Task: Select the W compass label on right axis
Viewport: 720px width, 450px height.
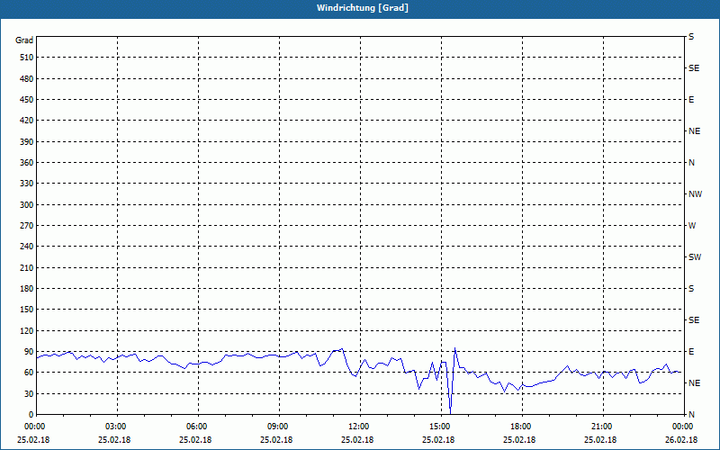Action: 692,226
